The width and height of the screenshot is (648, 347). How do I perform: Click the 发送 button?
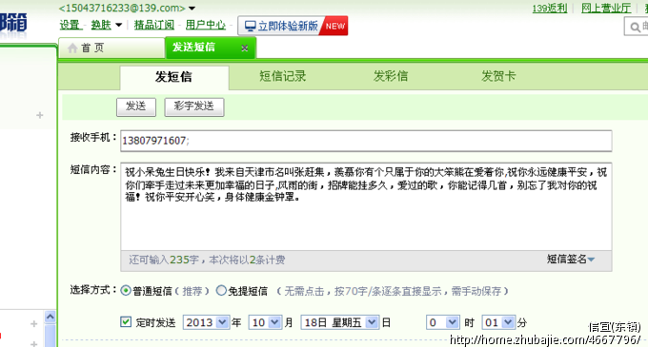136,107
